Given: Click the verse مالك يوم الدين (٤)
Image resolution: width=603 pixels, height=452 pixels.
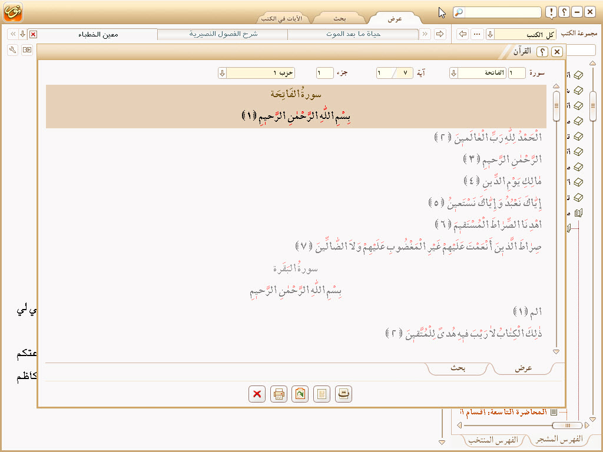Looking at the screenshot, I should (x=503, y=181).
